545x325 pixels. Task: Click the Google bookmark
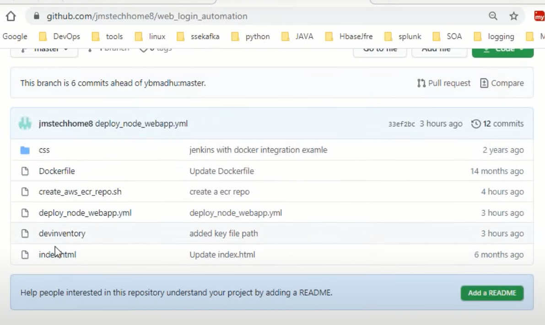15,37
